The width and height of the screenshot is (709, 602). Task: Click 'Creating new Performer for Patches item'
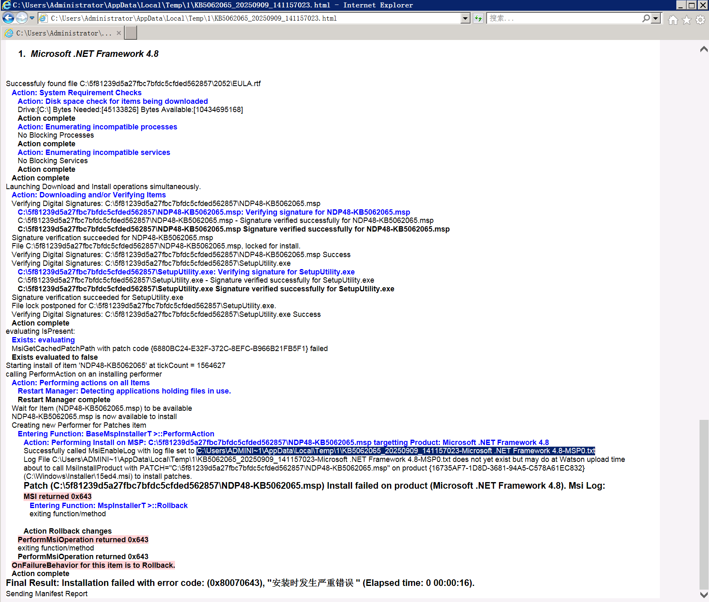coord(79,425)
